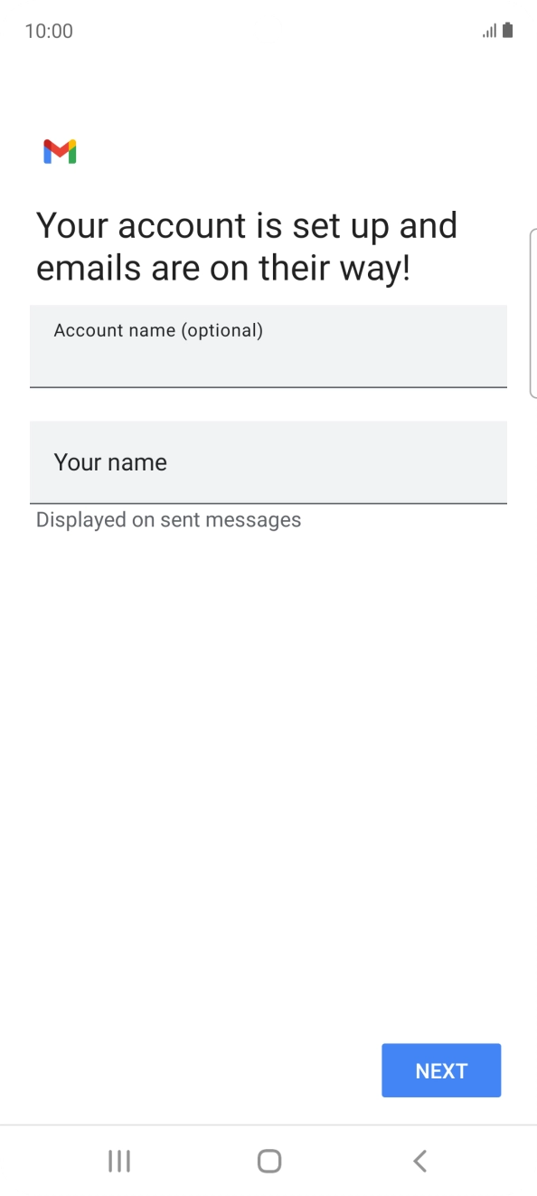Tap the home navigation button
This screenshot has height=1196, width=537.
pos(268,1161)
